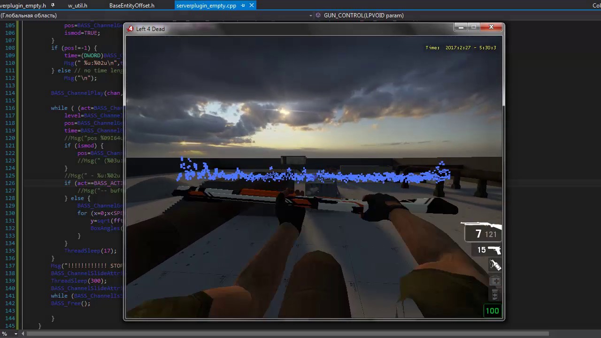Click the if (ismod) { statement

(x=84, y=146)
